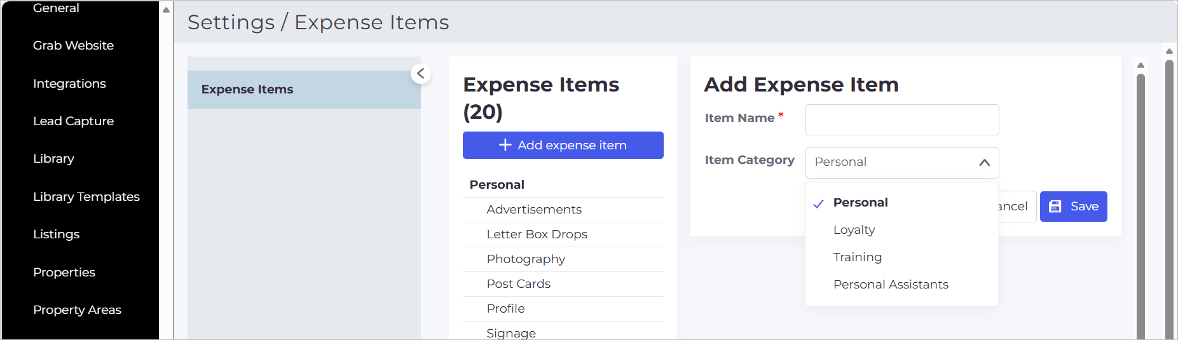Click the Cancel button
This screenshot has width=1178, height=340.
tap(1017, 207)
